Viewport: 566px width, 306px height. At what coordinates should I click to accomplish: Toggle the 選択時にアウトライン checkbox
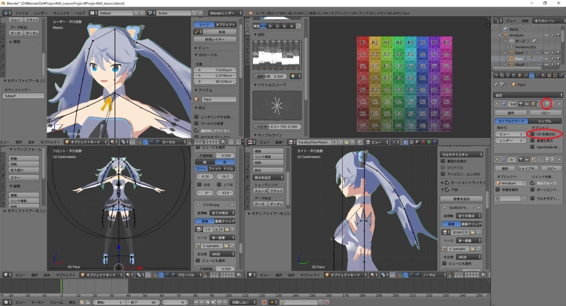point(196,130)
